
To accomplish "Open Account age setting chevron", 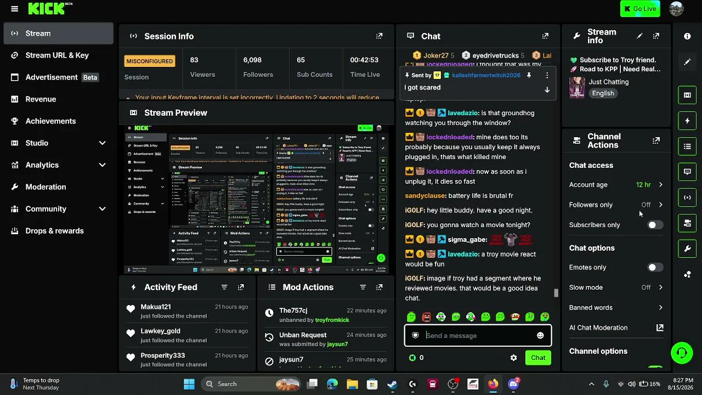I will (660, 185).
